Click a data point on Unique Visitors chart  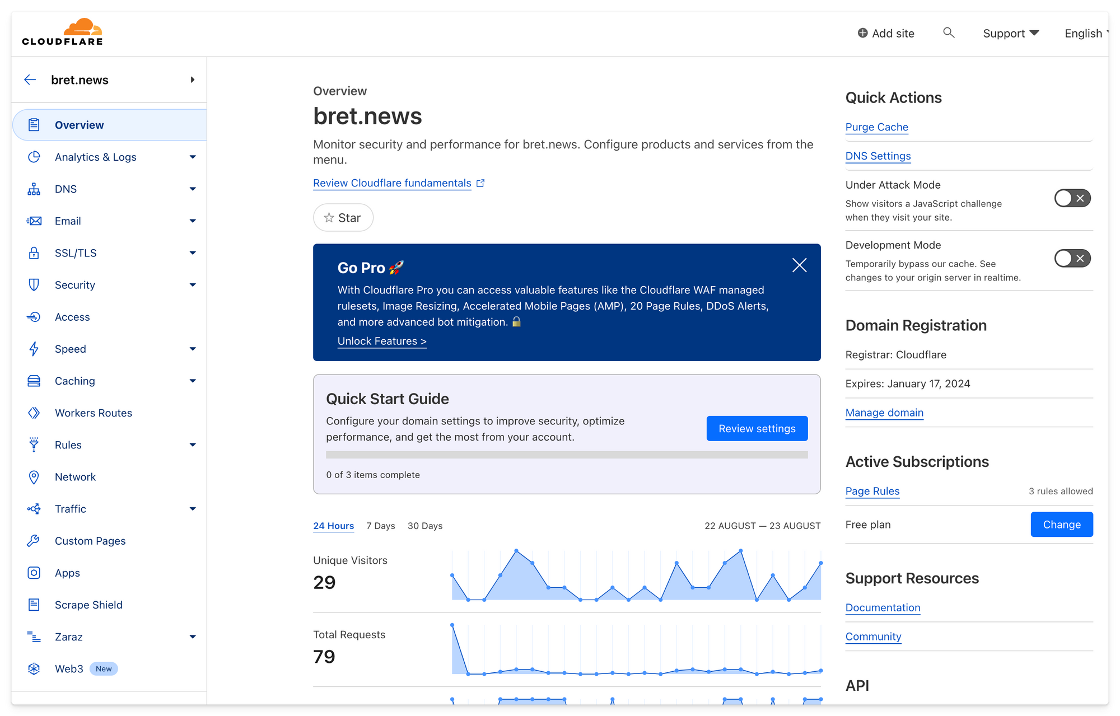point(516,551)
